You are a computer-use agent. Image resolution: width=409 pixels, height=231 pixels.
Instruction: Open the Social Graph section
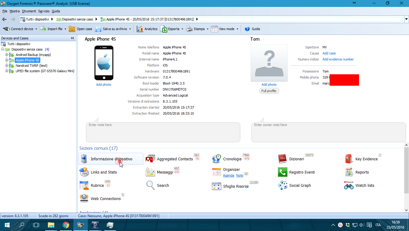[300, 185]
